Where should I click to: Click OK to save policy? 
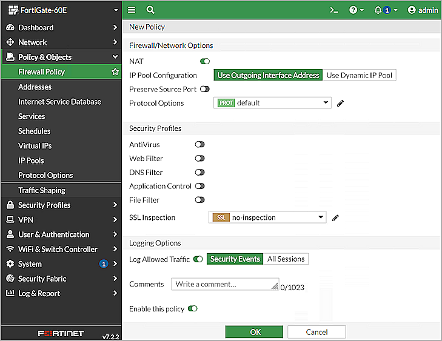coord(254,332)
